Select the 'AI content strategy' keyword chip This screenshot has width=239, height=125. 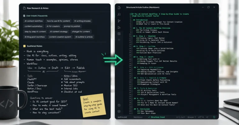tap(59, 32)
